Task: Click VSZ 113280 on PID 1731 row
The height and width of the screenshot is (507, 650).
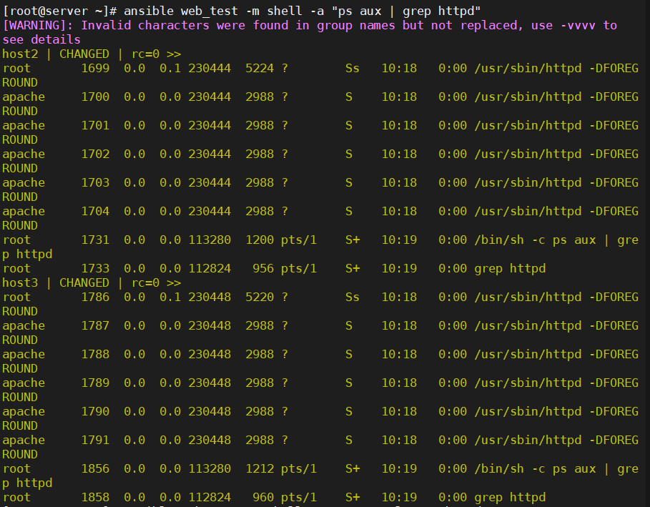Action: coord(210,240)
